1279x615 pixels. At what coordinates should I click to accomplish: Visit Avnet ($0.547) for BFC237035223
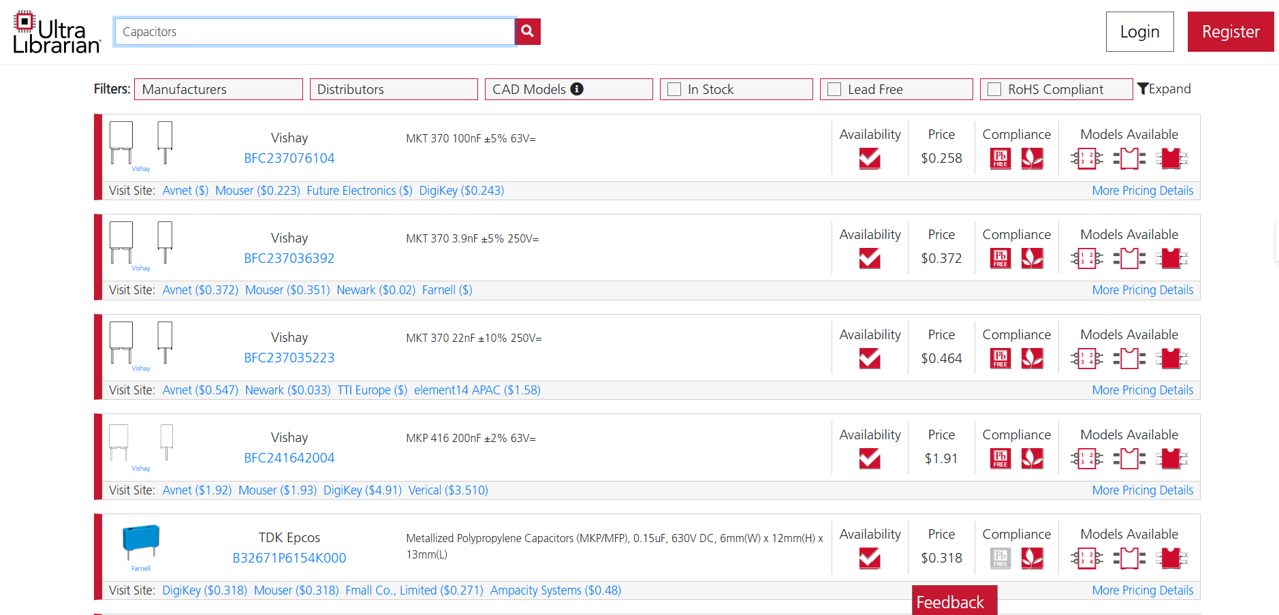(200, 390)
